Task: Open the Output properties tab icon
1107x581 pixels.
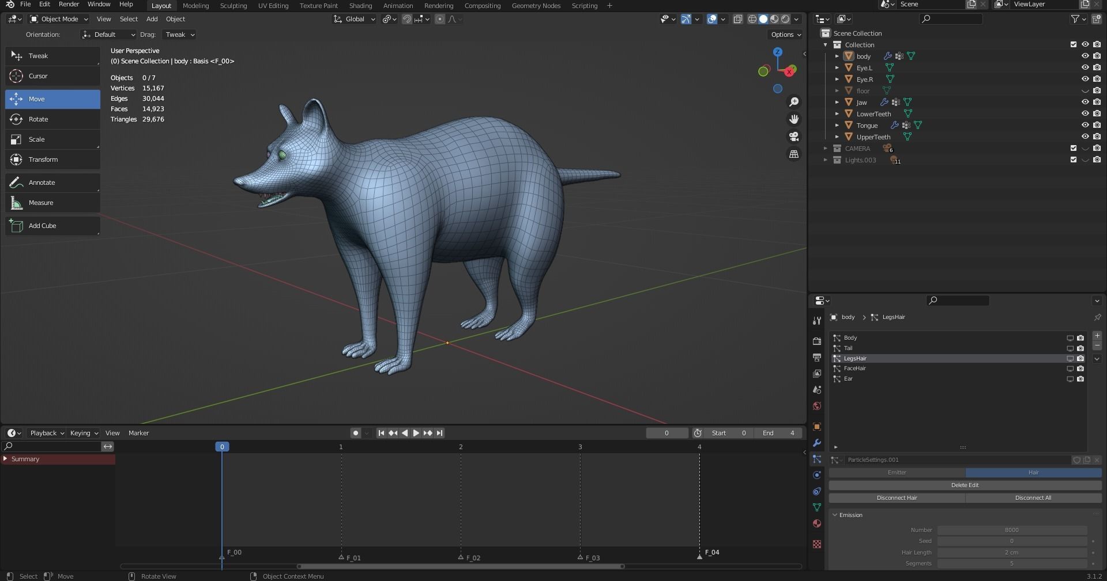Action: click(x=816, y=358)
